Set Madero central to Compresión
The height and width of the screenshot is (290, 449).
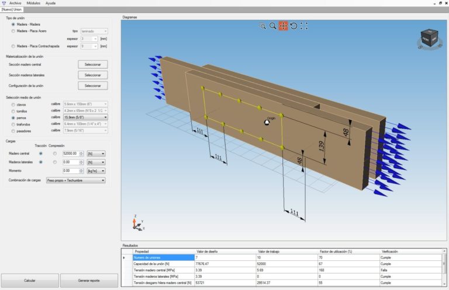pos(55,153)
